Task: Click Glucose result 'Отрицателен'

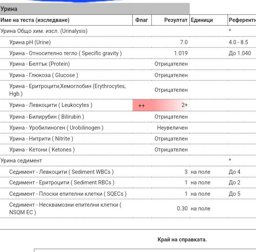Action: pyautogui.click(x=171, y=75)
